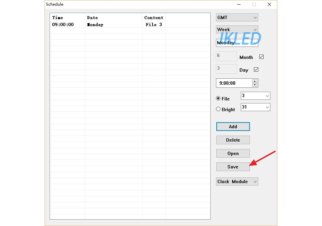The image size is (322, 226).
Task: Click the Content column header
Action: [154, 18]
